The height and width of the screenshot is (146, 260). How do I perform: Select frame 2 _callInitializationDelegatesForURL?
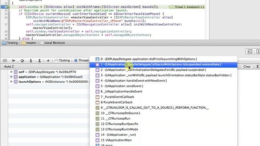point(163,70)
